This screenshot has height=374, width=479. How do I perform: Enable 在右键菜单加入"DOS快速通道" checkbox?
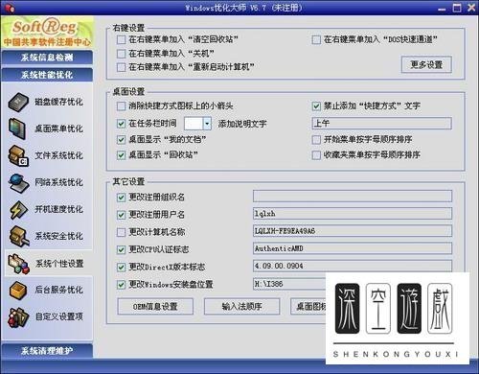[x=316, y=40]
